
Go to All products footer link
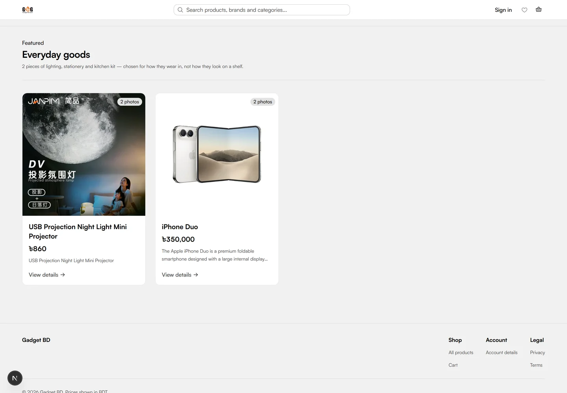coord(461,353)
